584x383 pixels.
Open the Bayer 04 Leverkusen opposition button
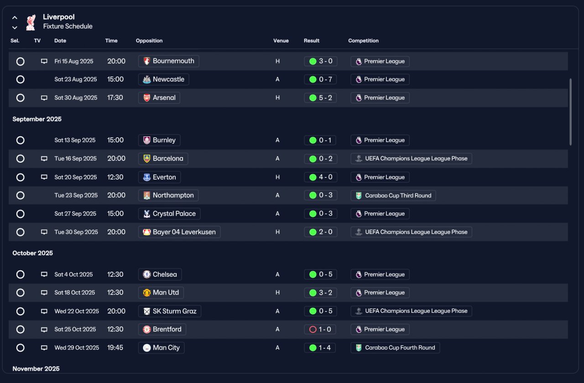(x=179, y=232)
